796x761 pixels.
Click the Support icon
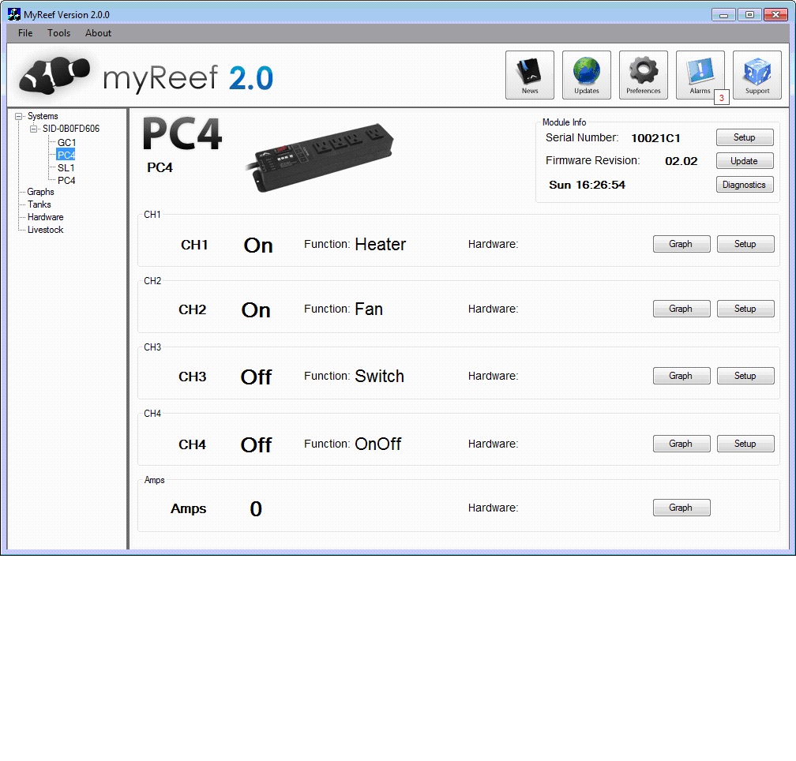pyautogui.click(x=757, y=74)
